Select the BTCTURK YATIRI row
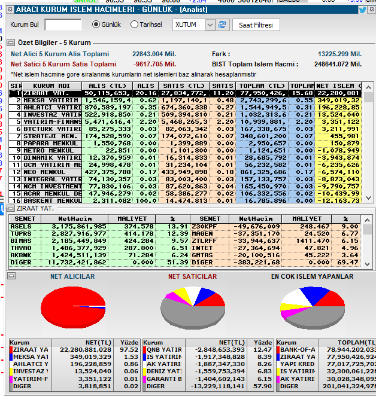The width and height of the screenshot is (376, 396). (185, 129)
